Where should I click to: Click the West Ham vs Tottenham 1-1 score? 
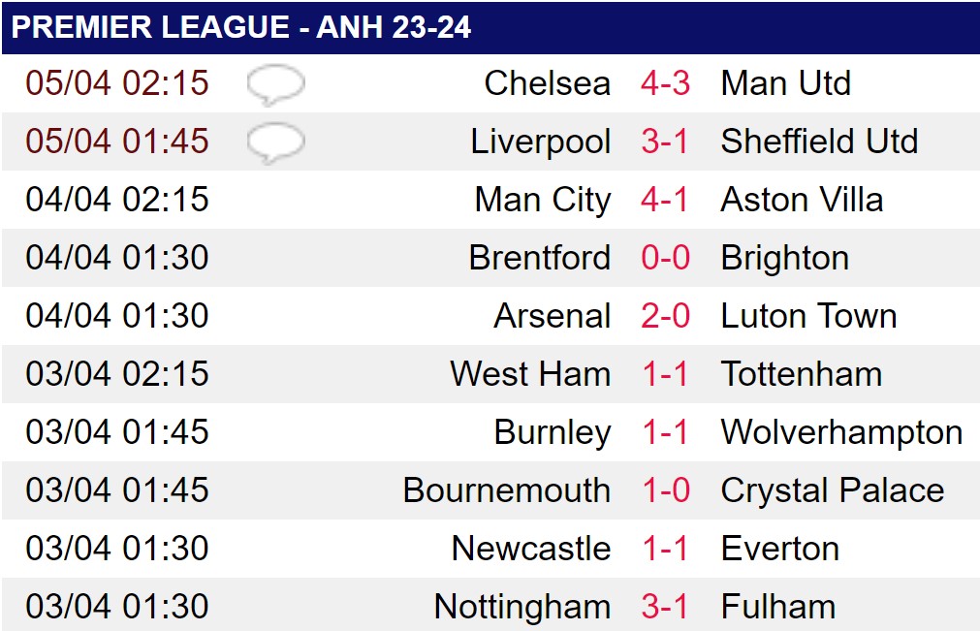pyautogui.click(x=664, y=373)
